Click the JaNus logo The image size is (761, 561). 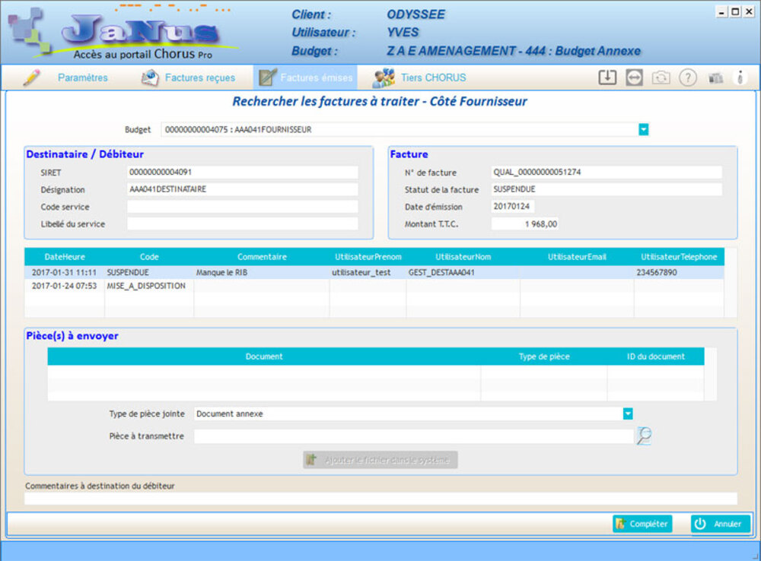click(122, 32)
